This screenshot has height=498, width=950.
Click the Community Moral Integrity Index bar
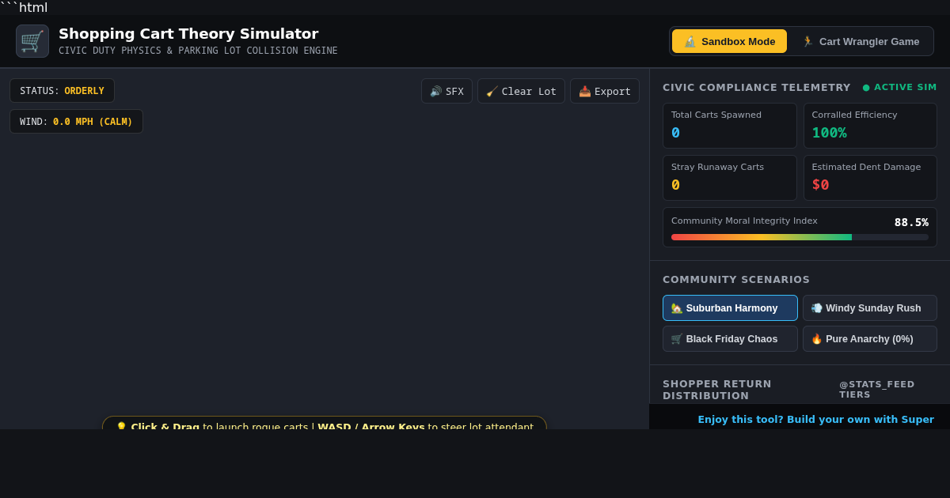point(800,237)
